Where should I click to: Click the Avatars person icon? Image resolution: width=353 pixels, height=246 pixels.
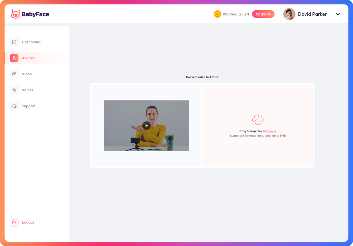coord(14,58)
